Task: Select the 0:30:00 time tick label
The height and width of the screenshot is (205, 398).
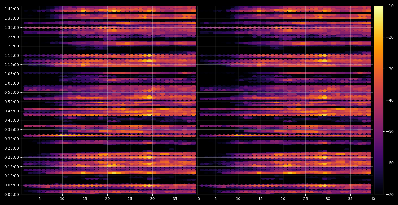Action: [x=12, y=139]
